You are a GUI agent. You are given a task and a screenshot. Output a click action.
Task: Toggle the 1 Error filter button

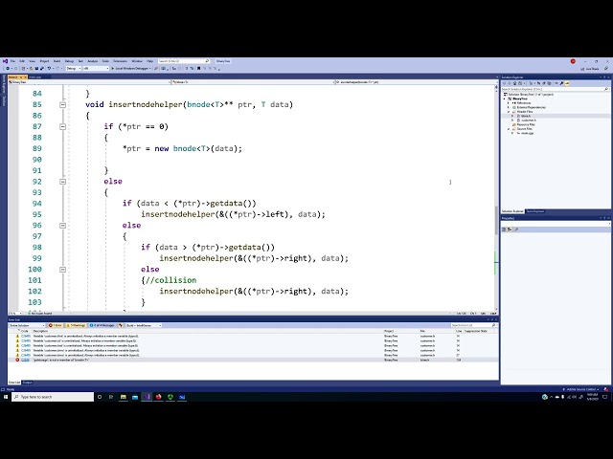pyautogui.click(x=56, y=325)
